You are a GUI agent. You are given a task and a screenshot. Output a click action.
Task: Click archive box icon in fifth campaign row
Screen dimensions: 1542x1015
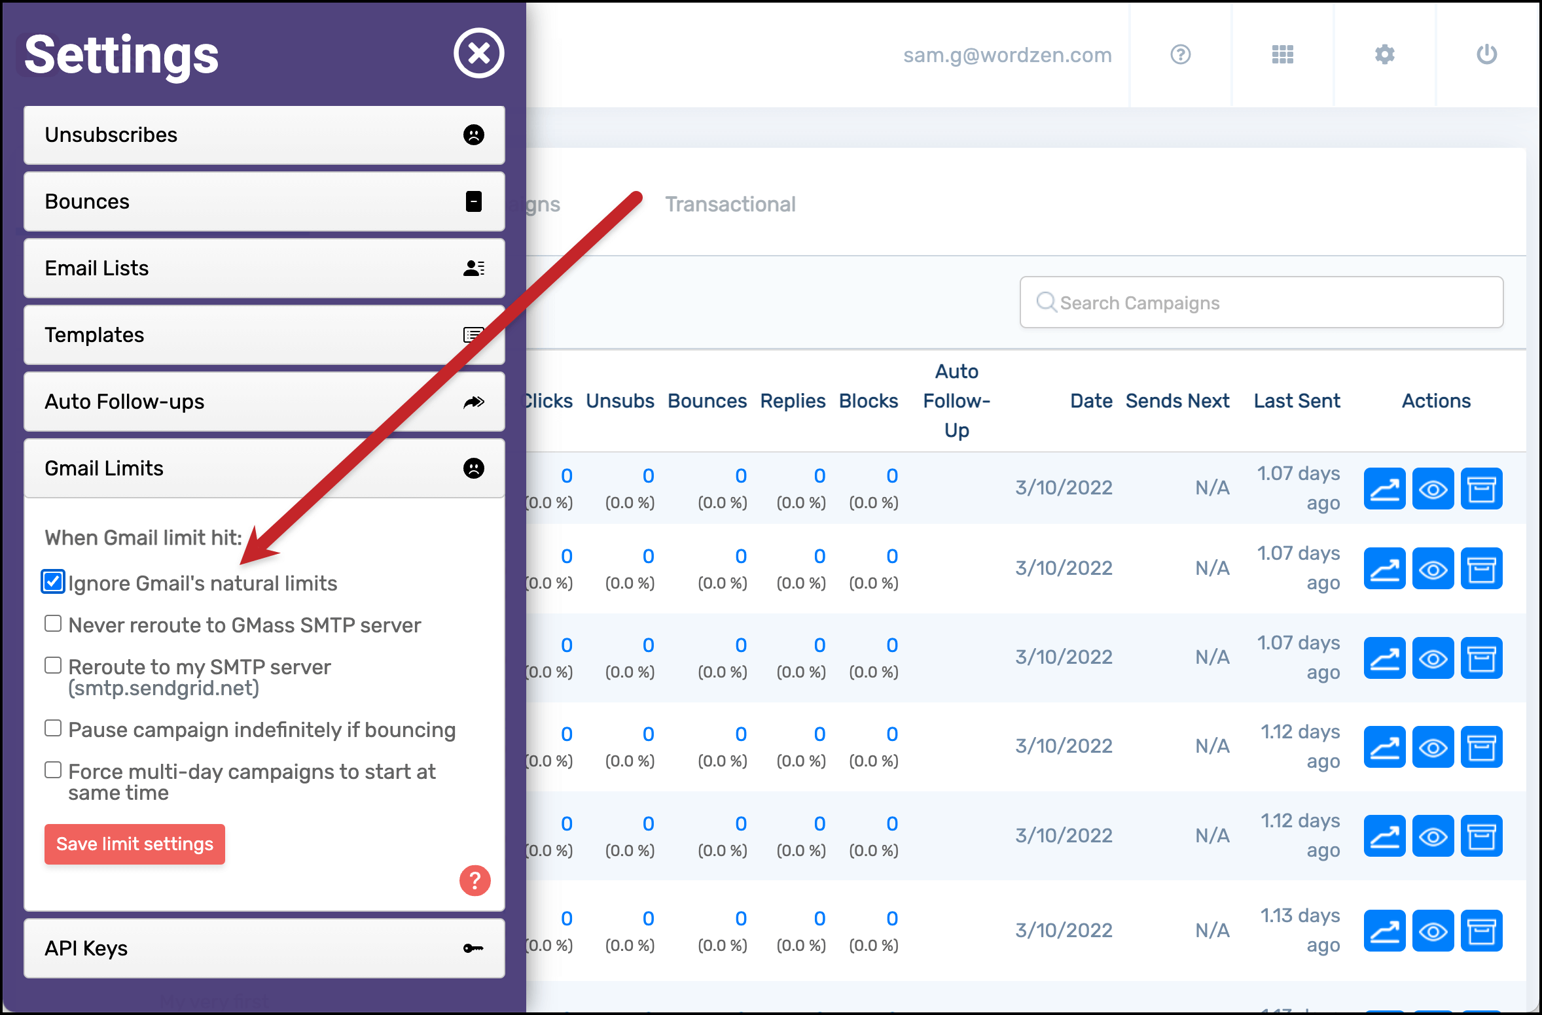click(1481, 836)
